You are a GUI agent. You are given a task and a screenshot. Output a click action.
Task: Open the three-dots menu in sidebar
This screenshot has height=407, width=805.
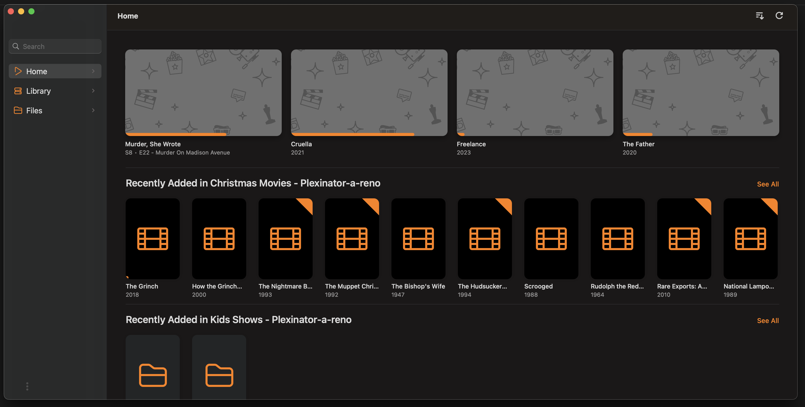[x=27, y=386]
